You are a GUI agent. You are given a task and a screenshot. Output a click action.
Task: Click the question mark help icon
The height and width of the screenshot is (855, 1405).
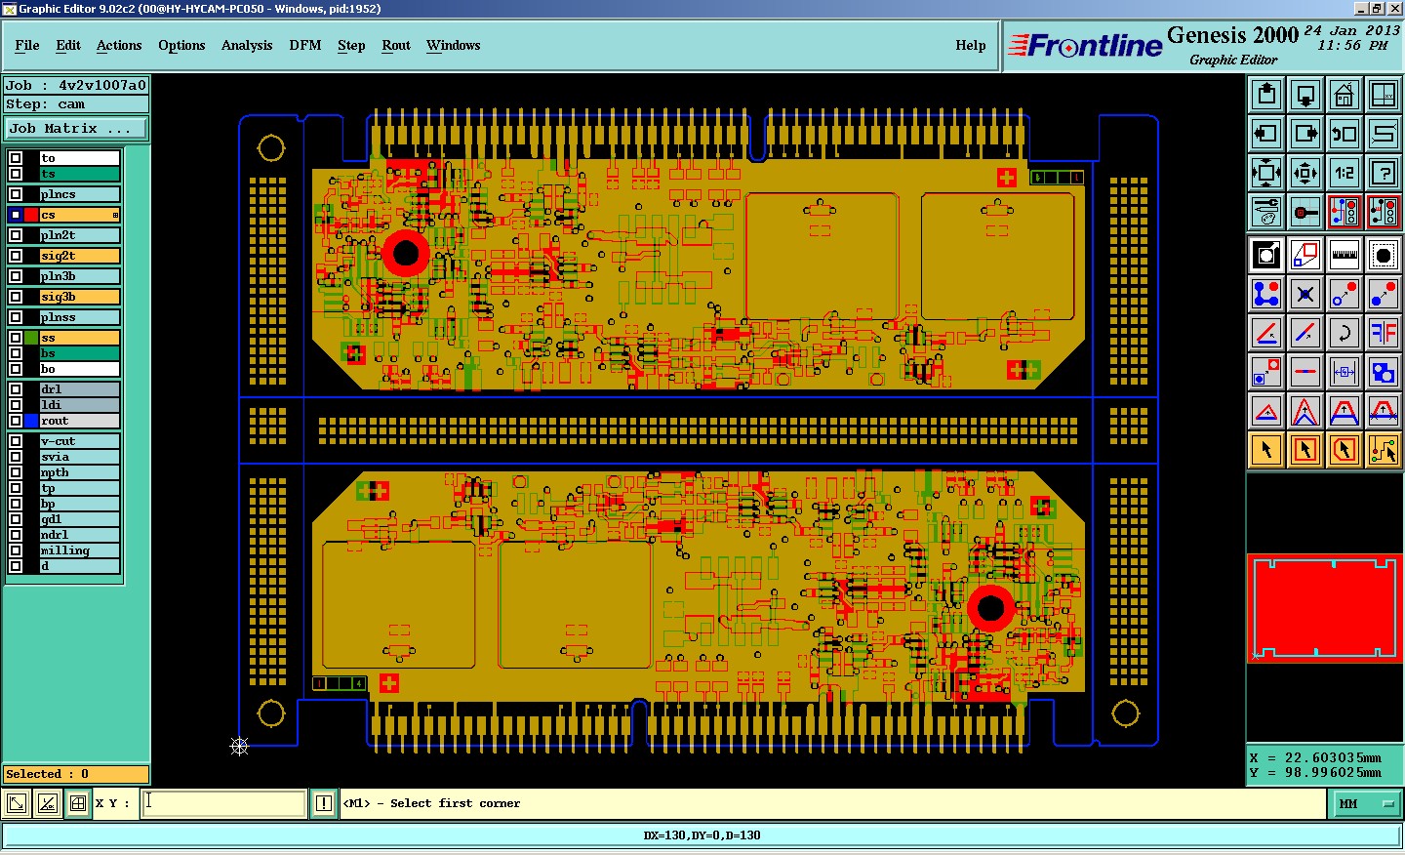tap(1384, 173)
